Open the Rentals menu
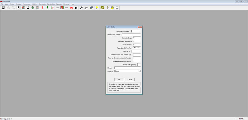 [x=18, y=4]
